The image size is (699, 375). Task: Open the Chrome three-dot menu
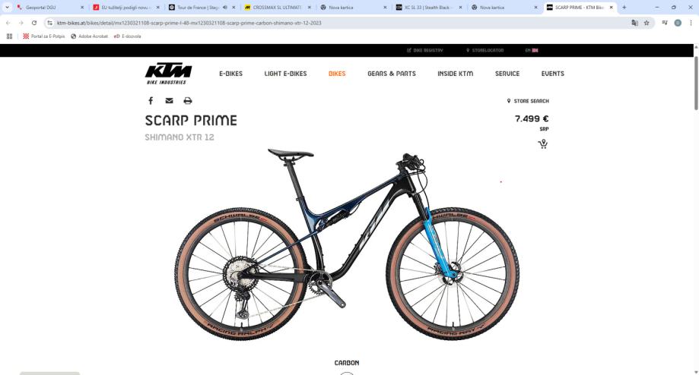(691, 23)
